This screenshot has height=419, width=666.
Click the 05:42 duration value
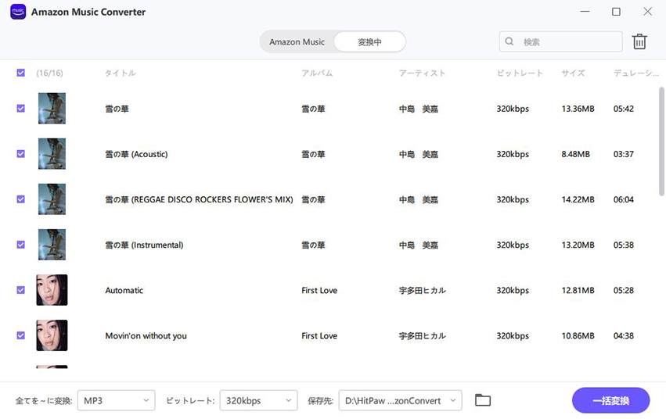point(624,109)
